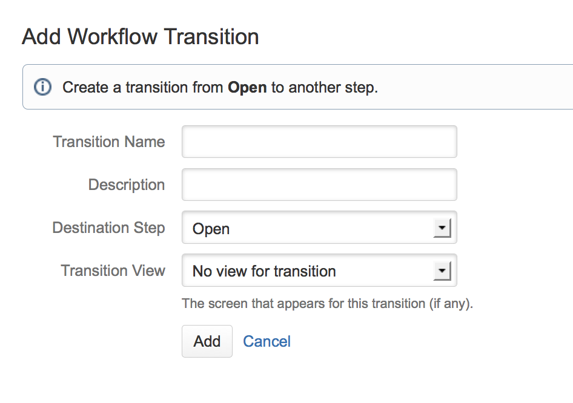
Task: Click the help text under Transition View
Action: pos(303,303)
